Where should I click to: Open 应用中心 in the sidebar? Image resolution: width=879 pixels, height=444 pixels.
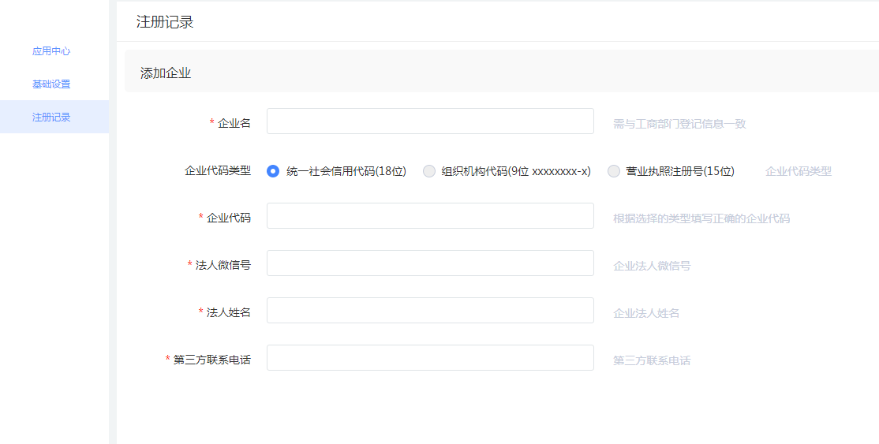pos(51,51)
